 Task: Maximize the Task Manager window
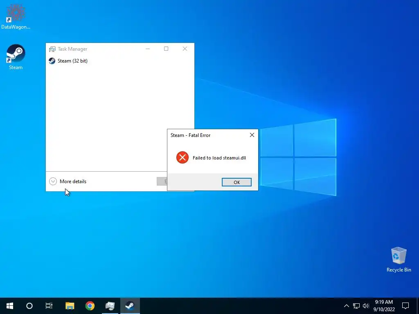(x=166, y=49)
